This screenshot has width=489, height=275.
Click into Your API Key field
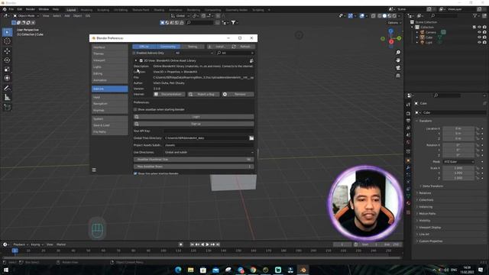209,131
